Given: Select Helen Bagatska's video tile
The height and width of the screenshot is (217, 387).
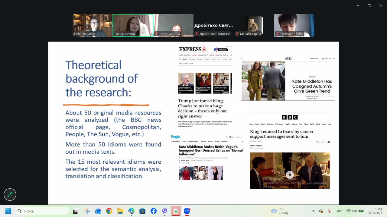Looking at the screenshot, I should (92, 25).
